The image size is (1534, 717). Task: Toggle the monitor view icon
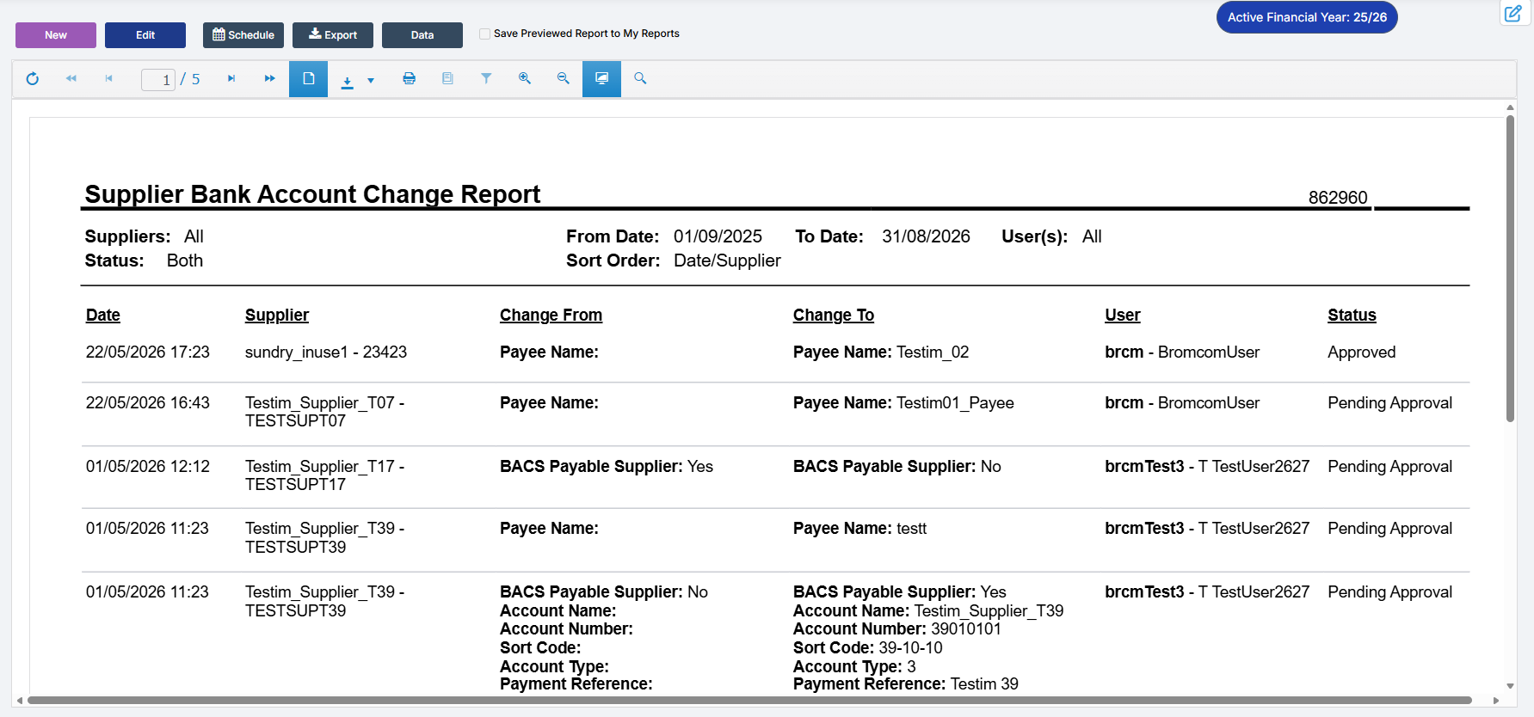[601, 79]
